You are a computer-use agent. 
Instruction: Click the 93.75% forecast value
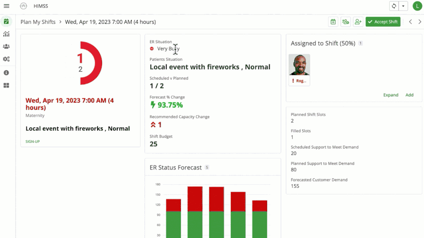coord(170,105)
